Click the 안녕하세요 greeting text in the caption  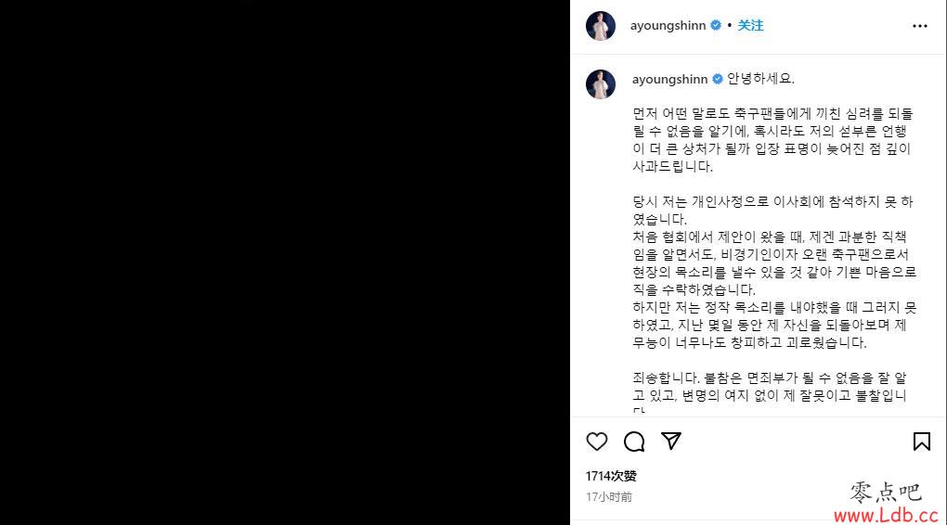[760, 79]
